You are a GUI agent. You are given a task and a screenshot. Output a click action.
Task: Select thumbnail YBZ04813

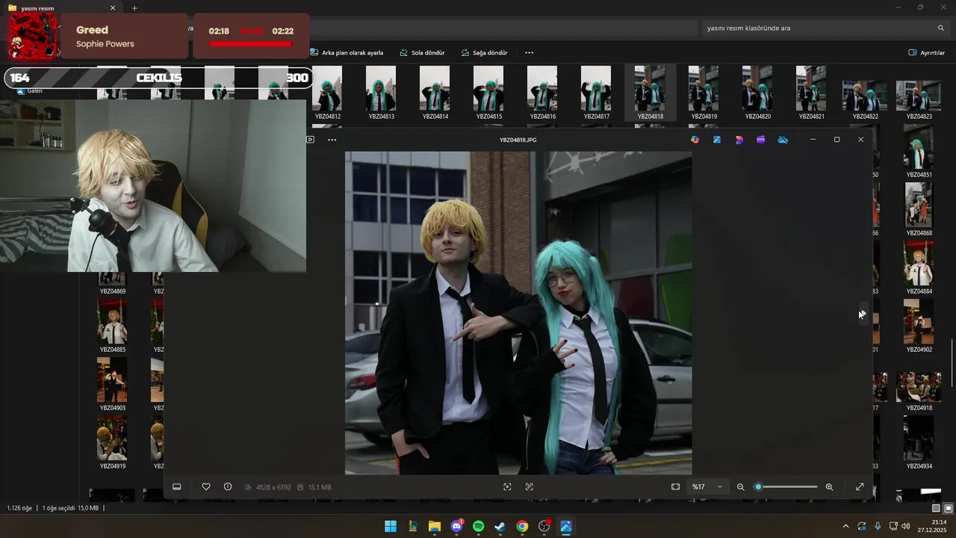pyautogui.click(x=381, y=93)
